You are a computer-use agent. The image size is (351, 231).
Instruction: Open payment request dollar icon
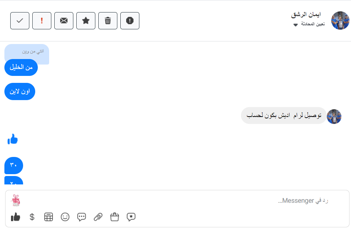click(x=32, y=217)
